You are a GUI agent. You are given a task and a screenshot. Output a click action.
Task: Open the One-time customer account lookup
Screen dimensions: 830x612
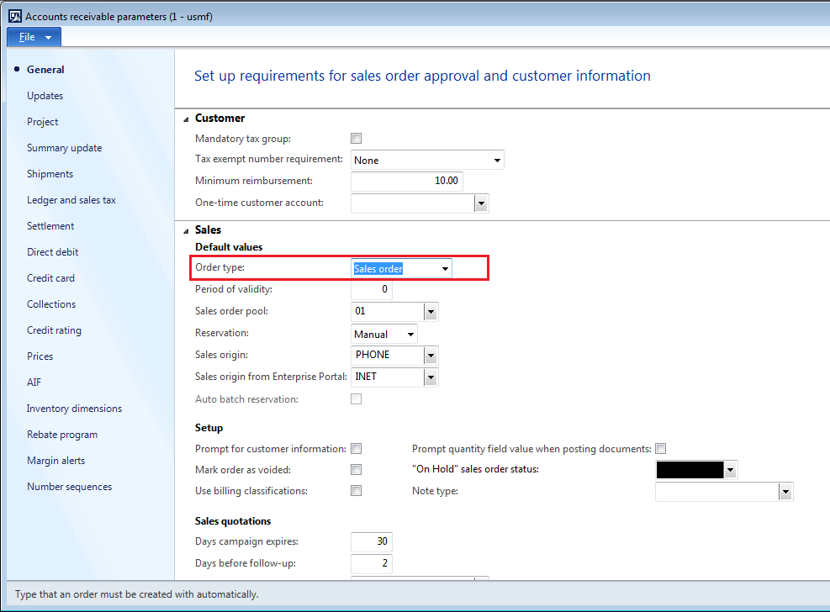point(481,203)
